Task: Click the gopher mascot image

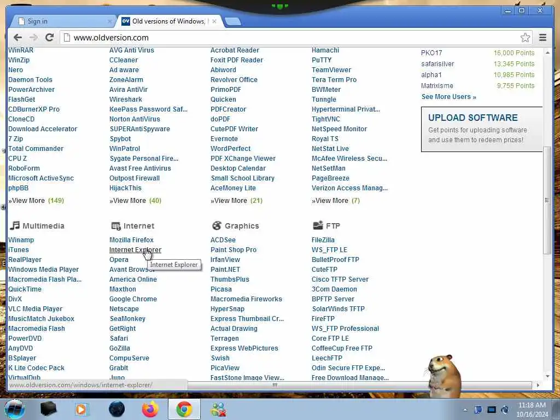Action: pos(443,375)
